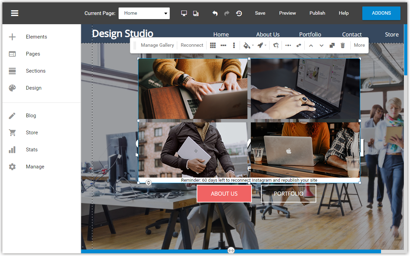Select horizontal row layout icon
The width and height of the screenshot is (410, 256).
point(223,45)
